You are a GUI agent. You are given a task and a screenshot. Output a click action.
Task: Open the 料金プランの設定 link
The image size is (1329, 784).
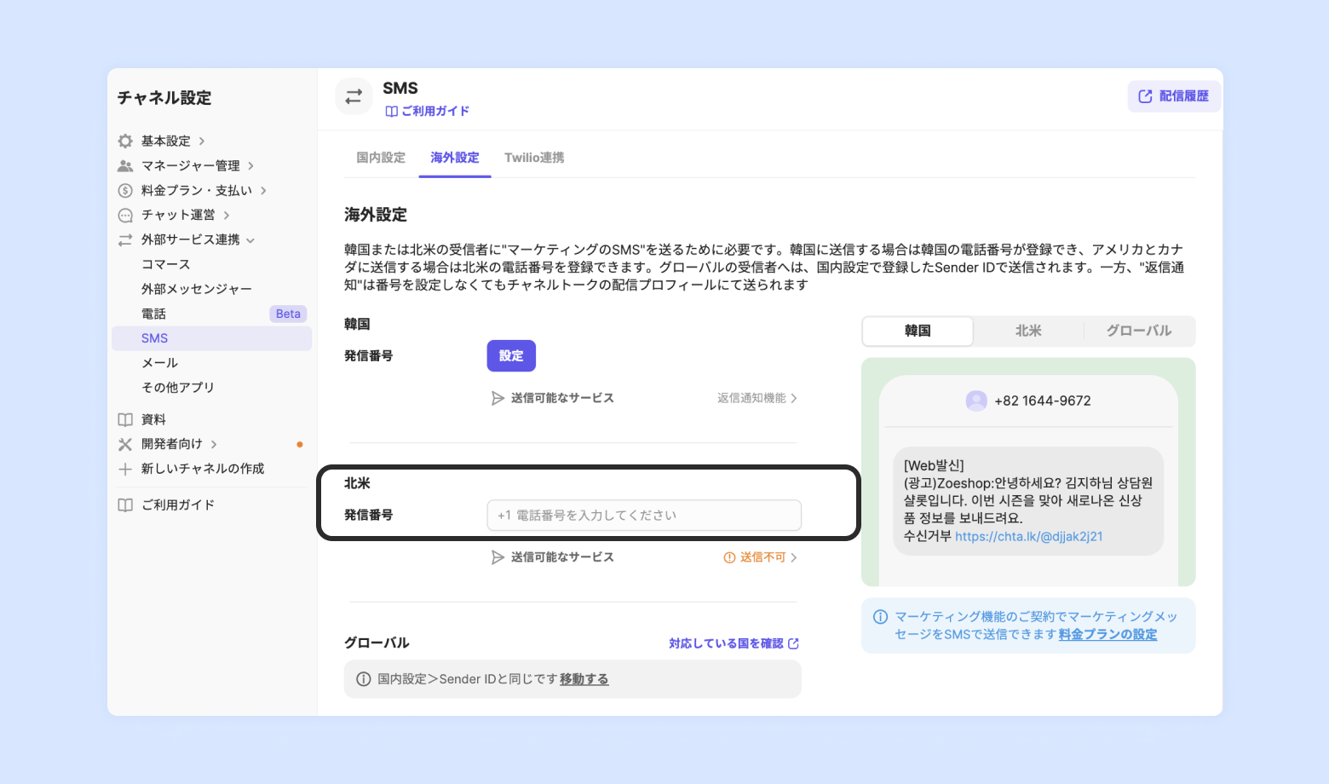(1107, 635)
